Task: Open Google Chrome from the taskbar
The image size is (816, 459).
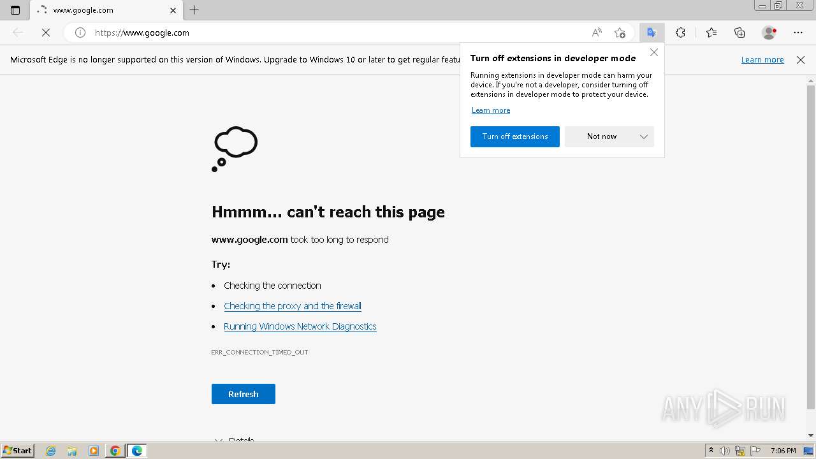Action: pos(115,451)
